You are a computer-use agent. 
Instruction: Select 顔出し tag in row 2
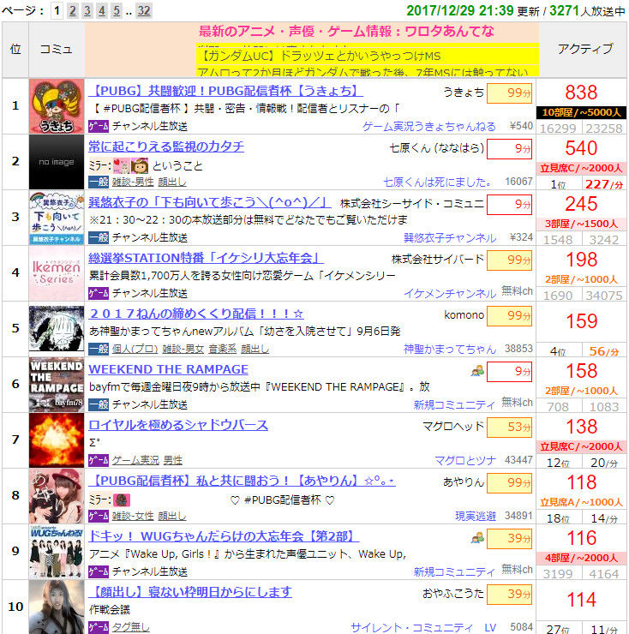pos(172,182)
